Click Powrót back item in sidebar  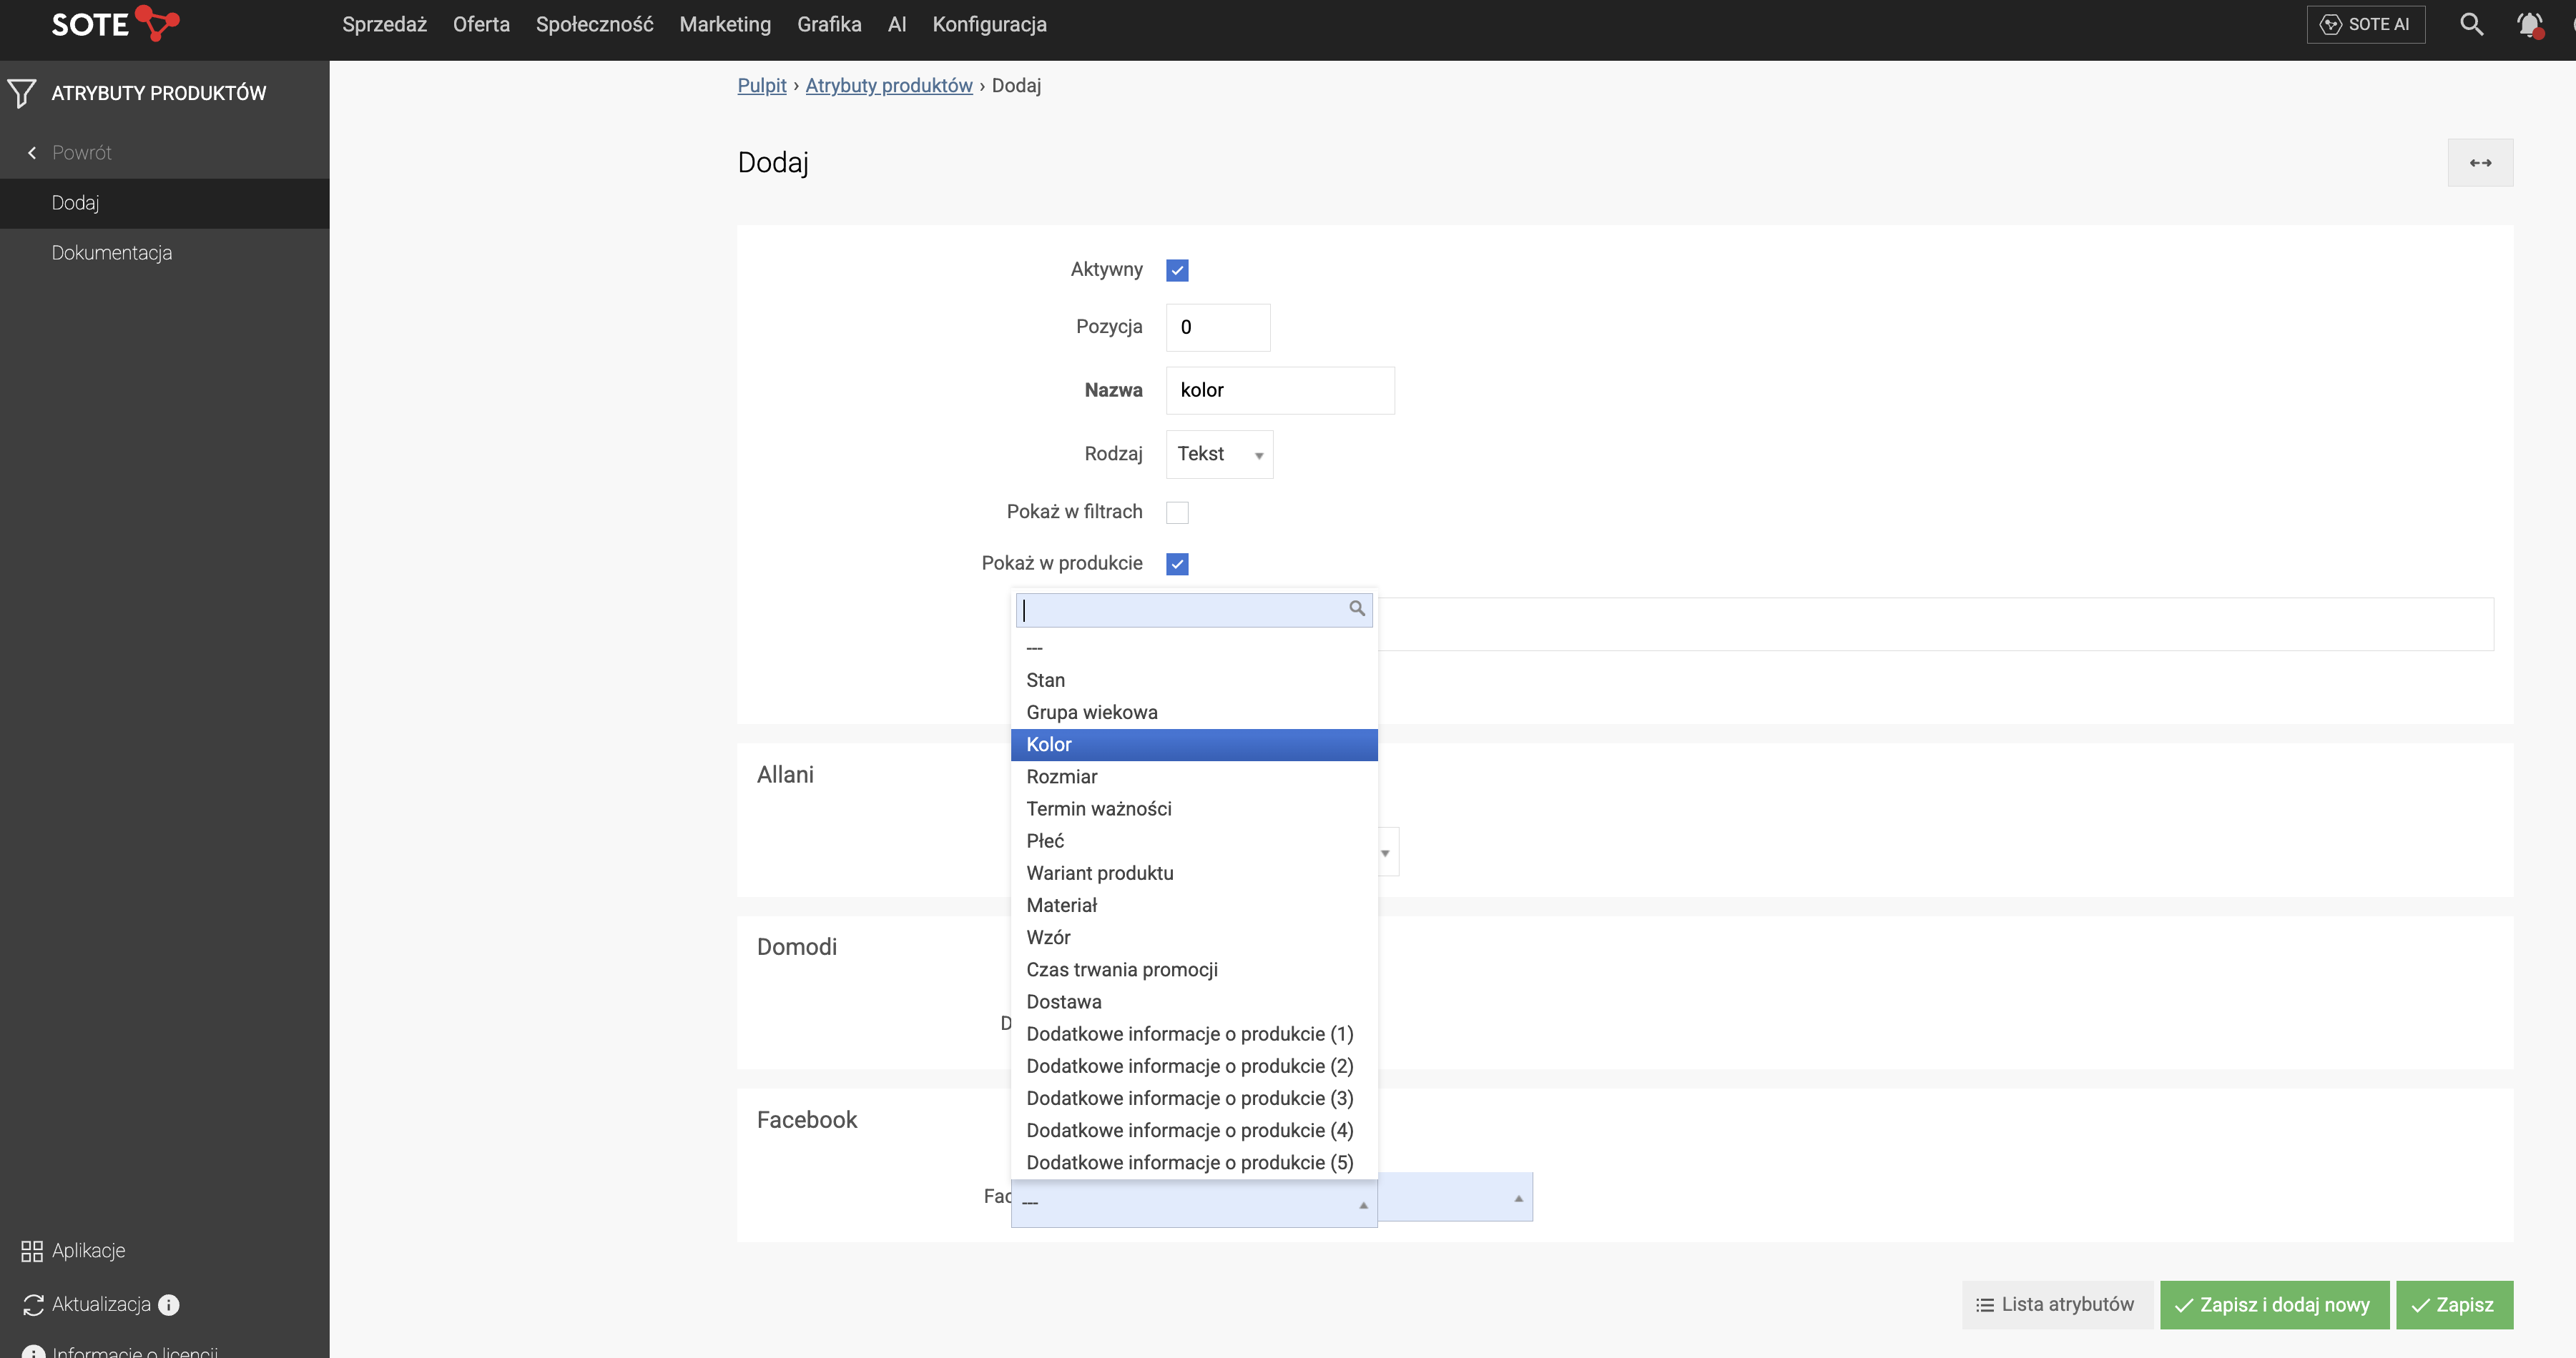pos(81,153)
